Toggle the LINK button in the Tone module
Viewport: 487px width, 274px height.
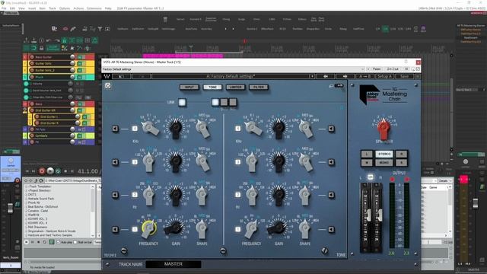183,102
